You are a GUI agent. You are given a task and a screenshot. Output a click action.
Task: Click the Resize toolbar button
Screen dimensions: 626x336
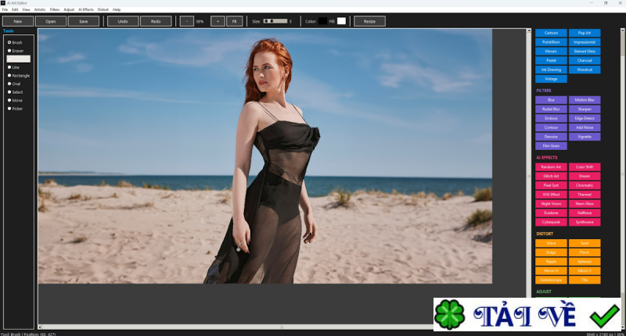pyautogui.click(x=369, y=21)
